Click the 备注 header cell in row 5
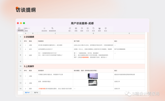Screen dimensions: 165x101 point(129,41)
